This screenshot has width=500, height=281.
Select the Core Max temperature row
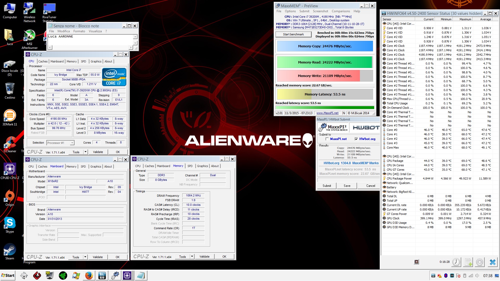coord(437,148)
